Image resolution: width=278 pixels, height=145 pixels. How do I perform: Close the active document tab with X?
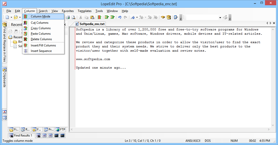pyautogui.click(x=274, y=23)
